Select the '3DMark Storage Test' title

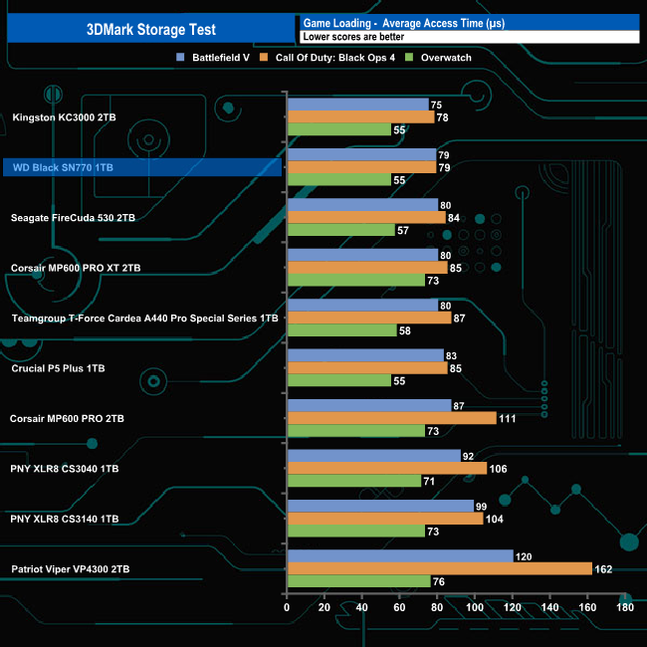[x=151, y=29]
